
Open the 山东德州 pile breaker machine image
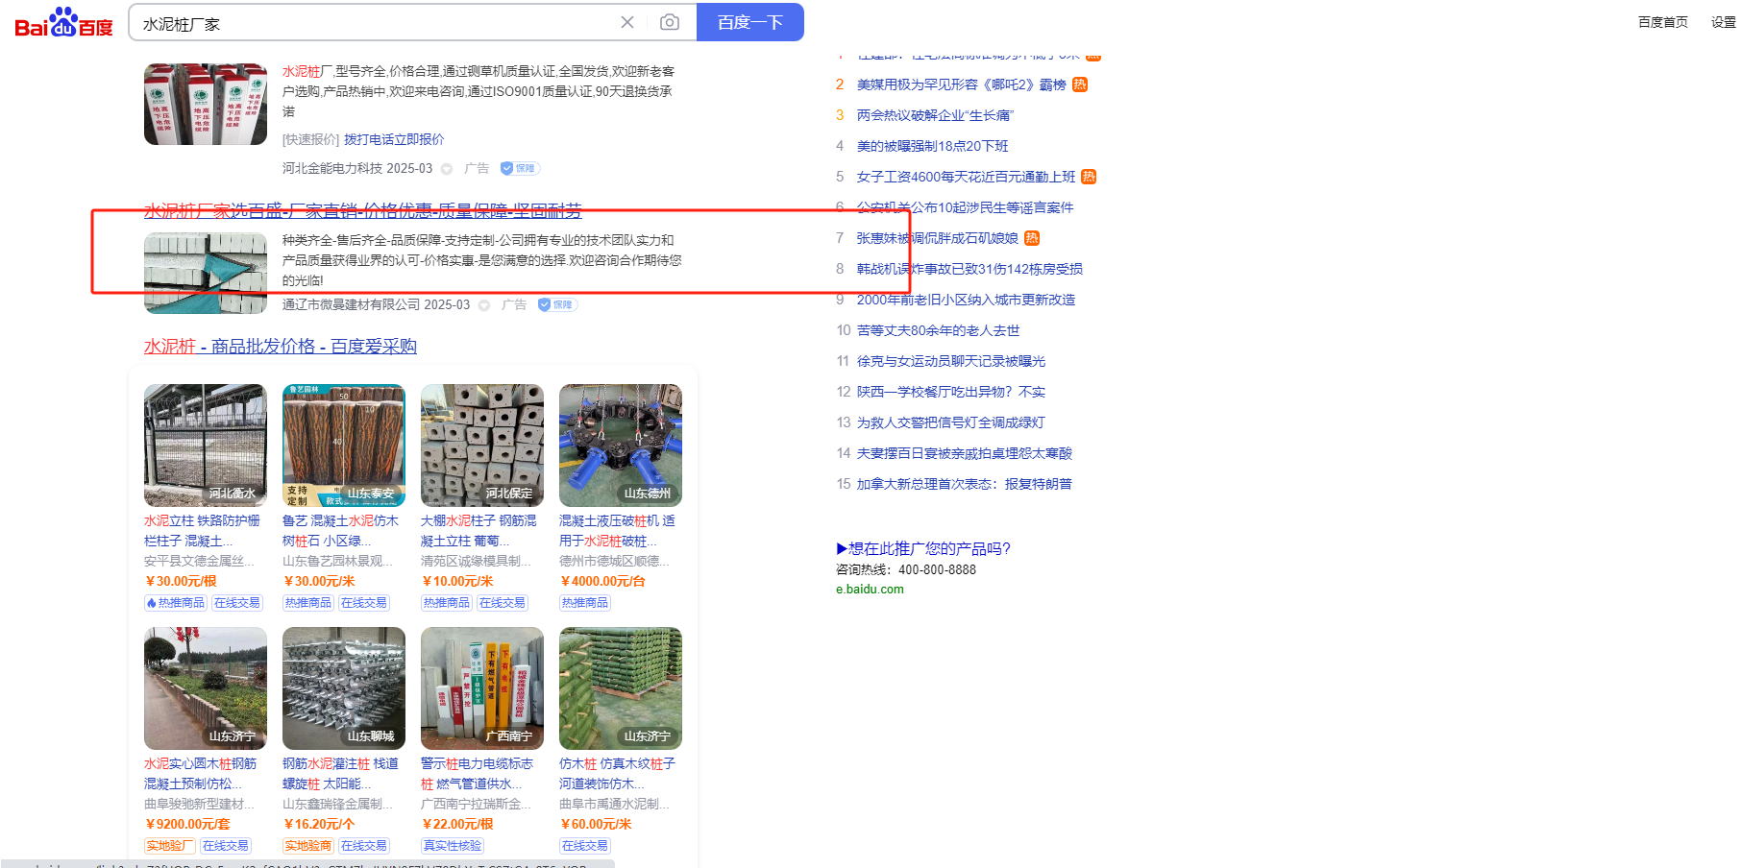pyautogui.click(x=621, y=446)
